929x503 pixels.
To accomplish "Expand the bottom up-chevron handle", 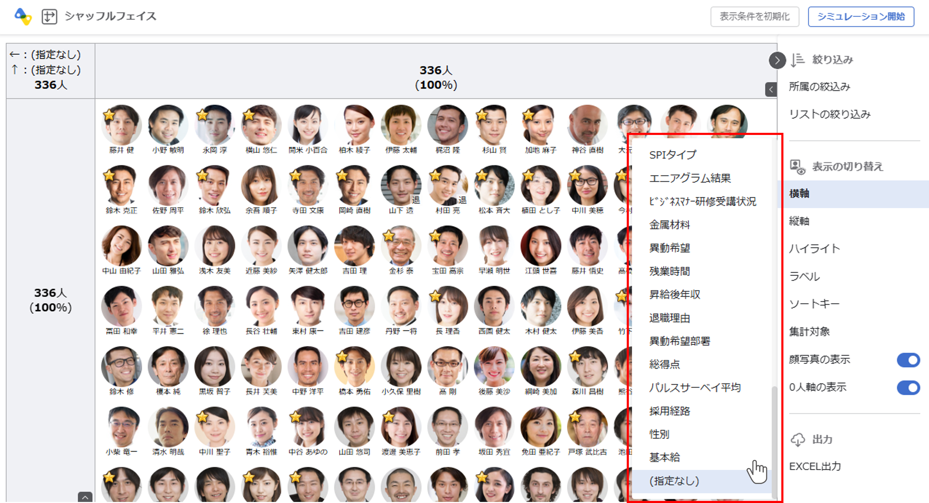I will pyautogui.click(x=85, y=497).
